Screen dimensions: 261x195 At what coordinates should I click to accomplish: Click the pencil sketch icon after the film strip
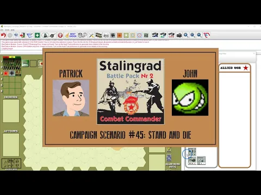[106, 35]
